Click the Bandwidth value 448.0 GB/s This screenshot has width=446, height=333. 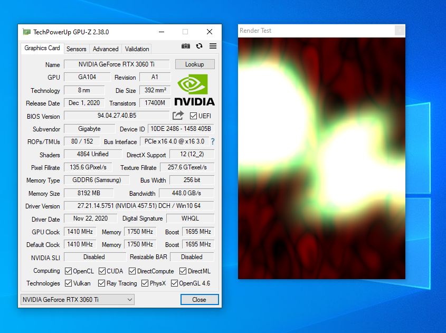(186, 193)
